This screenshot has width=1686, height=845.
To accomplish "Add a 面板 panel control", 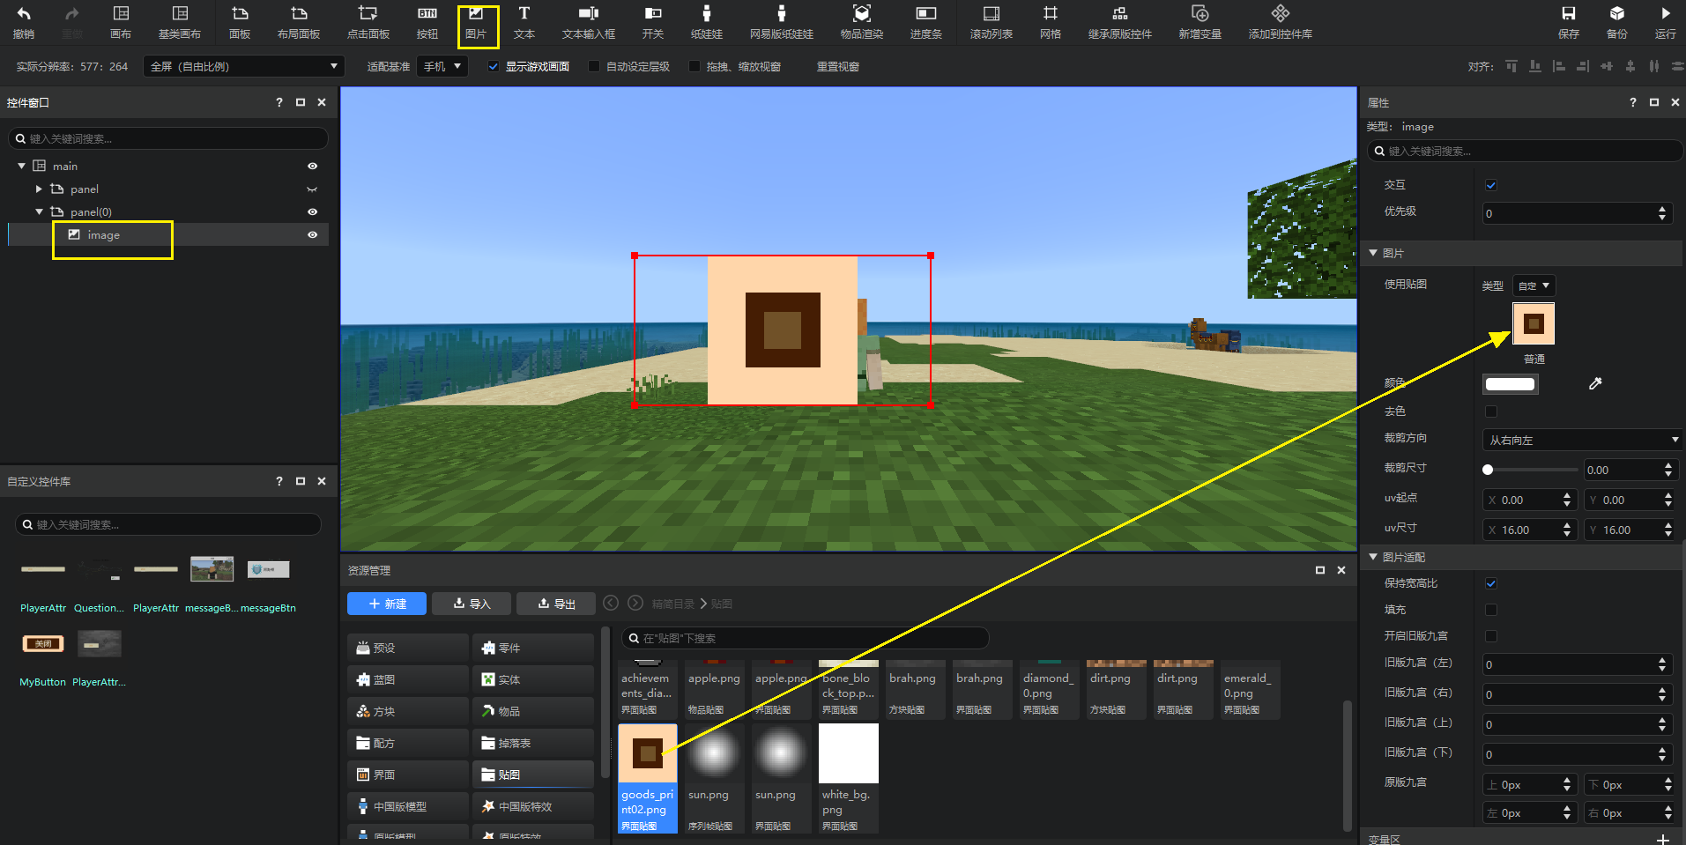I will coord(240,22).
